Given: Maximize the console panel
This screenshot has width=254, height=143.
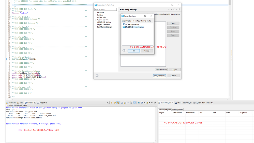Looking at the screenshot, I should (x=155, y=103).
